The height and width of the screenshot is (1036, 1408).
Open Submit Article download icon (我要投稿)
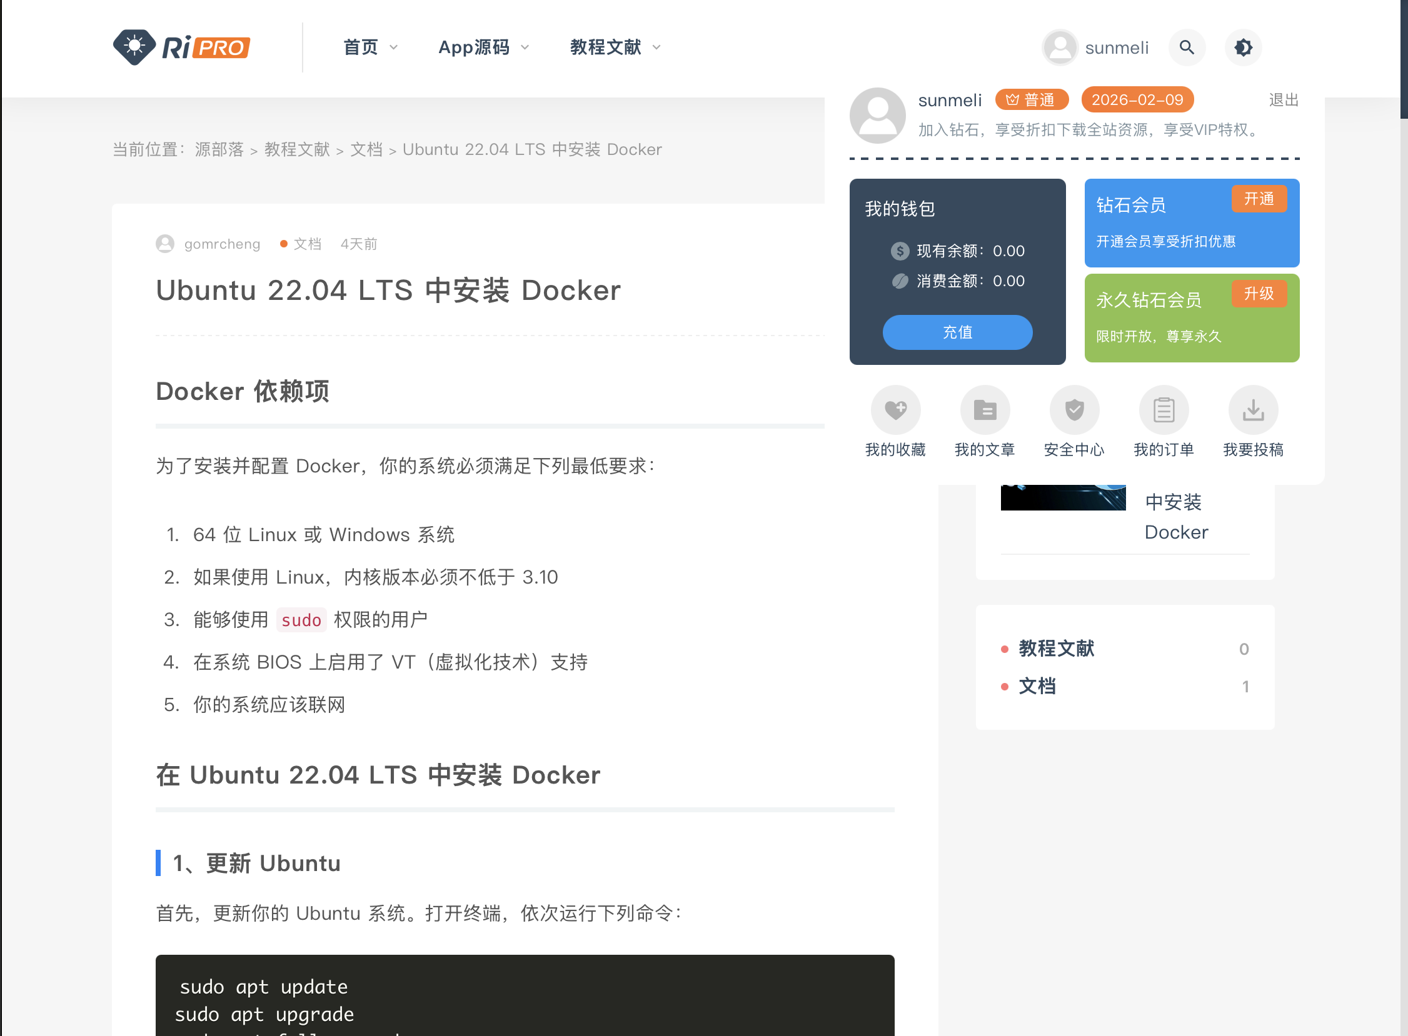pyautogui.click(x=1253, y=410)
